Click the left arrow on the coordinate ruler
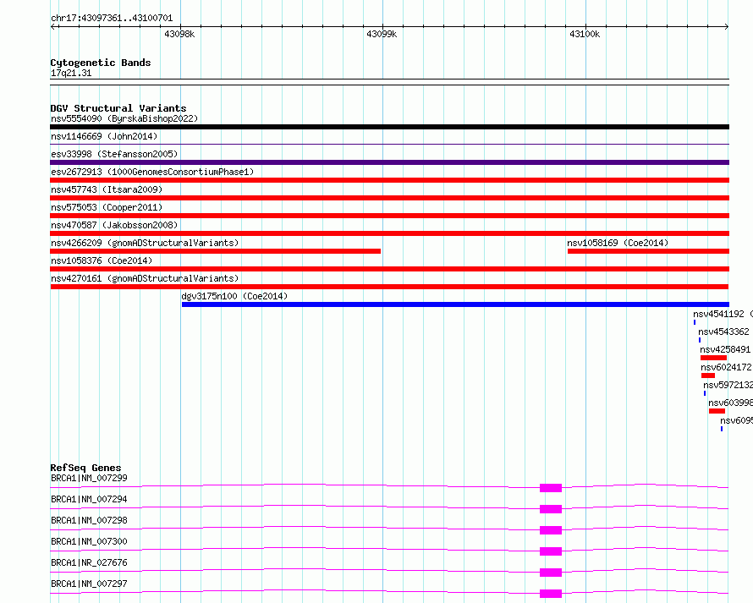This screenshot has height=603, width=753. point(52,27)
